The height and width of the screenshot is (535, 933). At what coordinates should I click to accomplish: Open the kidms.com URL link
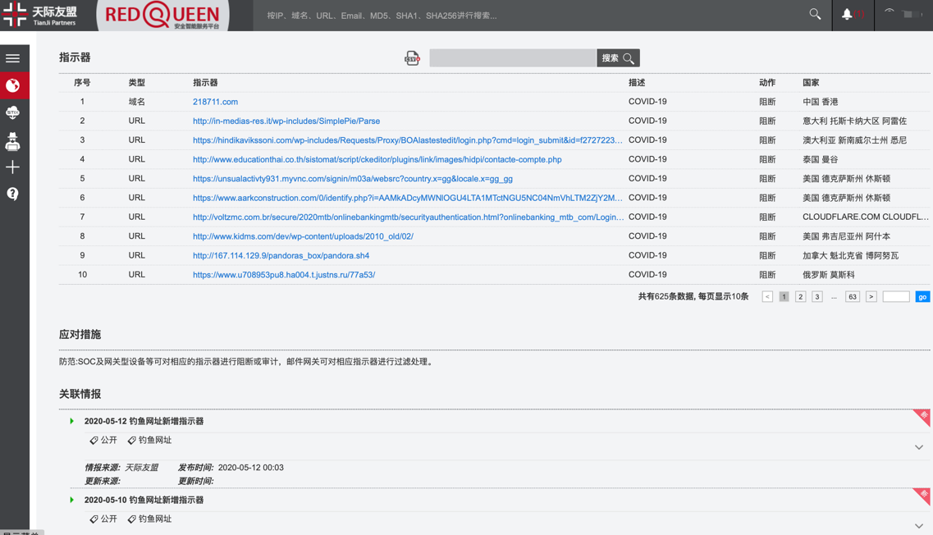[x=303, y=236]
